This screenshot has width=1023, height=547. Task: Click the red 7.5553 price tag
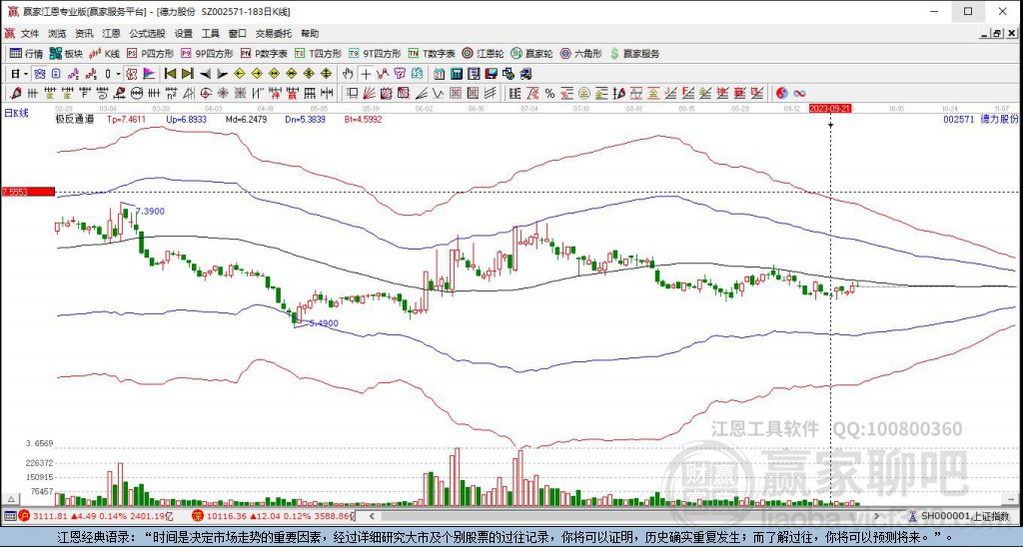point(28,192)
